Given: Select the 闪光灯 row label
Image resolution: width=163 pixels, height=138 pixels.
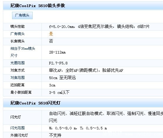Looking at the screenshot, I should pos(16,117).
